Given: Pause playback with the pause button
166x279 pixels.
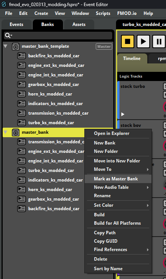Looking at the screenshot, I should (159, 41).
